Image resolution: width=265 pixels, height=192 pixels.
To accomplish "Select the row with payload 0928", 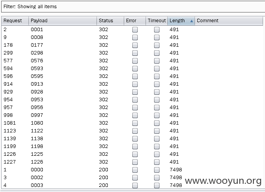I will pyautogui.click(x=132, y=92).
